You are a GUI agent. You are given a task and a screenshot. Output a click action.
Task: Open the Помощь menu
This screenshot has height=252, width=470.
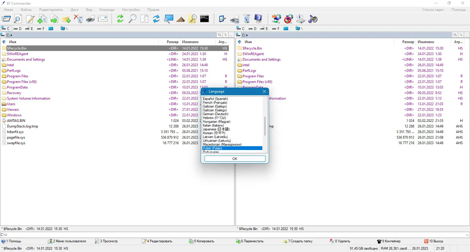coord(459,10)
